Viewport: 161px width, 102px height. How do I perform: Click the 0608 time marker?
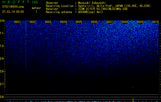125,22
